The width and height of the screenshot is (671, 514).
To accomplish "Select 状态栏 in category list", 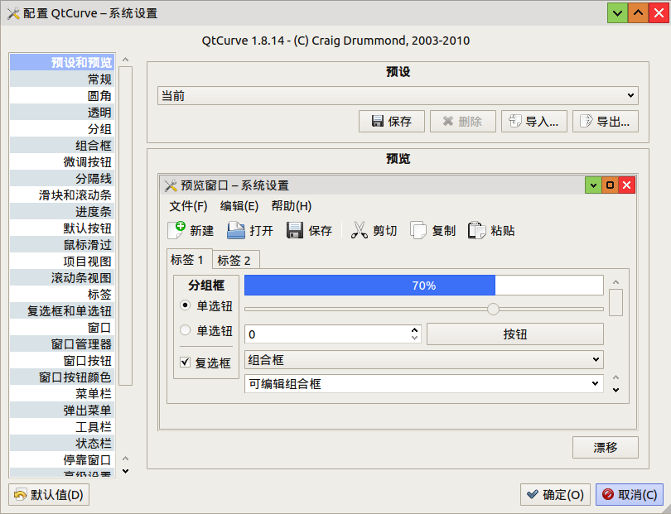I will coord(62,443).
